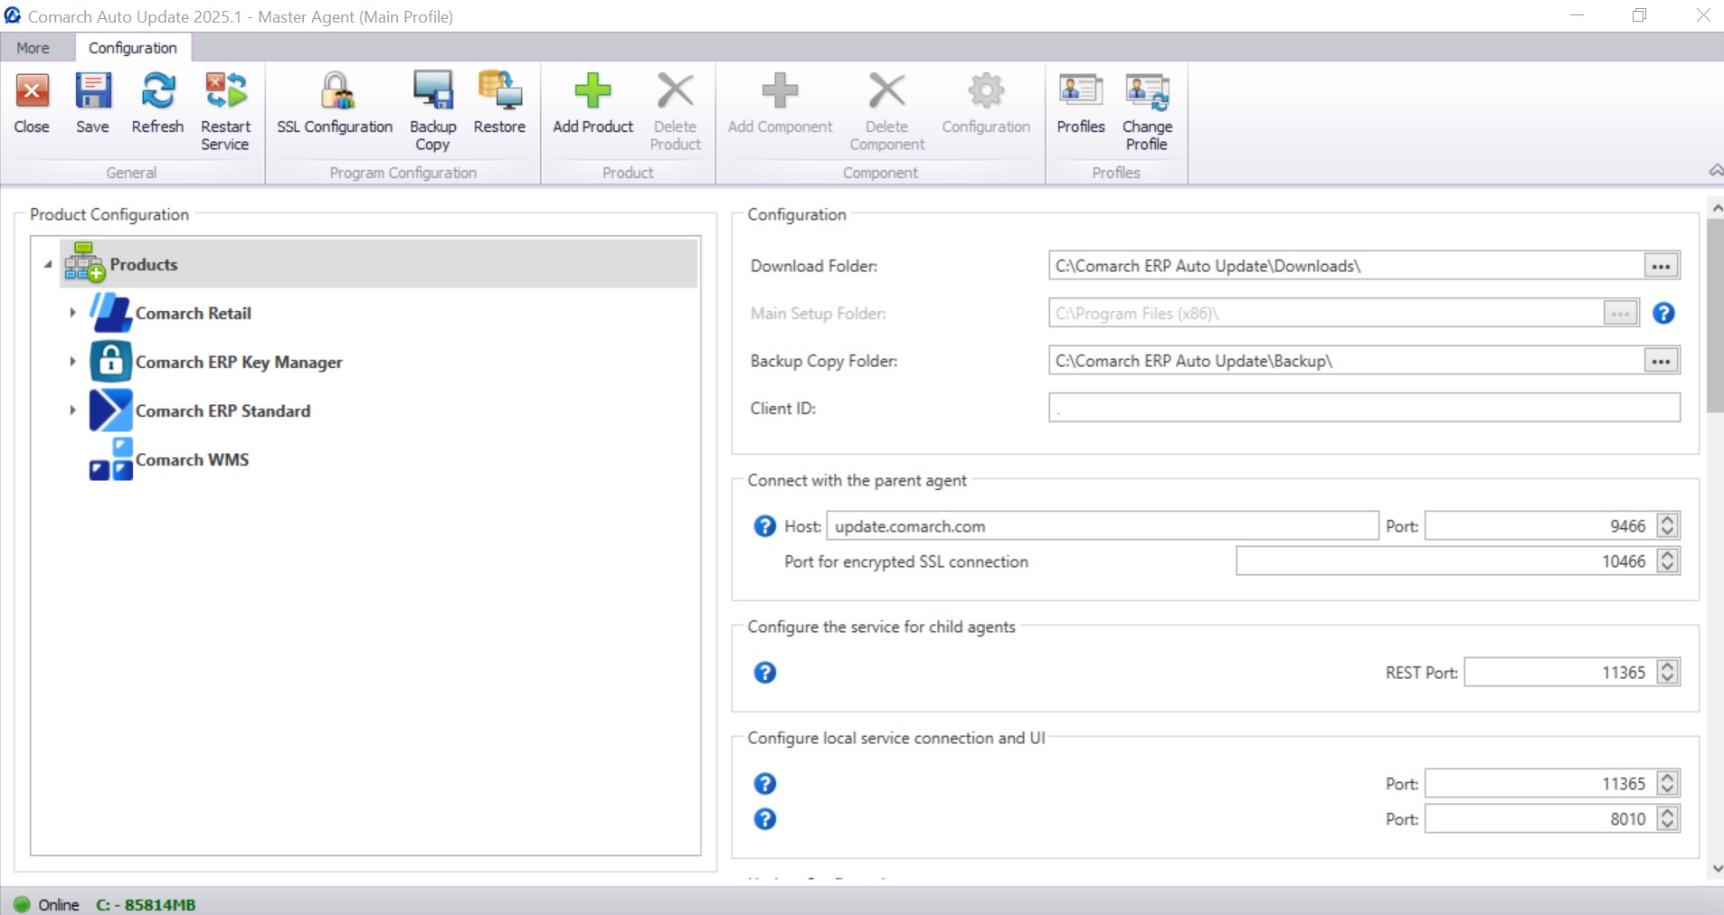Browse for Download Folder
The width and height of the screenshot is (1724, 915).
pyautogui.click(x=1661, y=266)
